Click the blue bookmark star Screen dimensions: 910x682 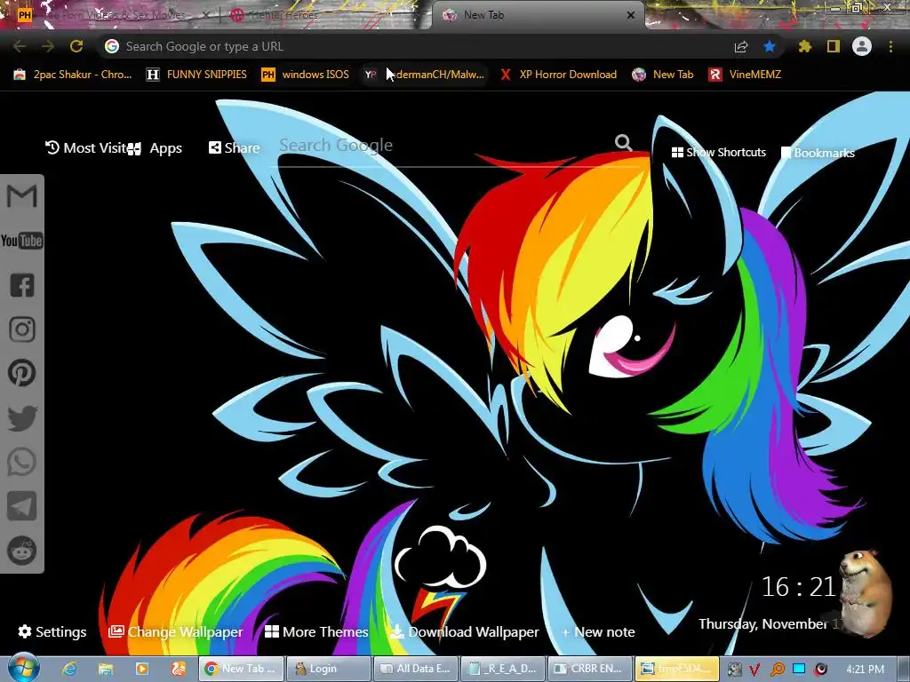pyautogui.click(x=770, y=46)
